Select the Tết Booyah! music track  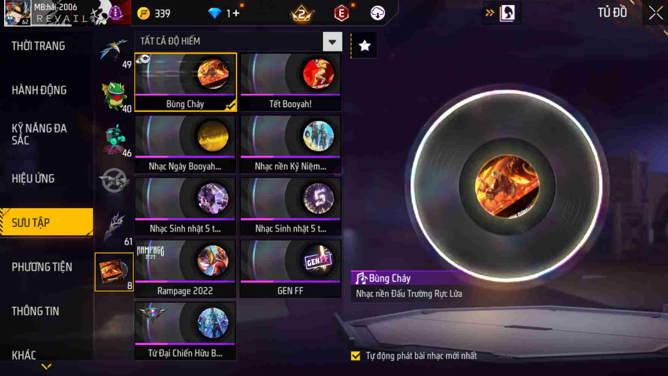pyautogui.click(x=291, y=82)
